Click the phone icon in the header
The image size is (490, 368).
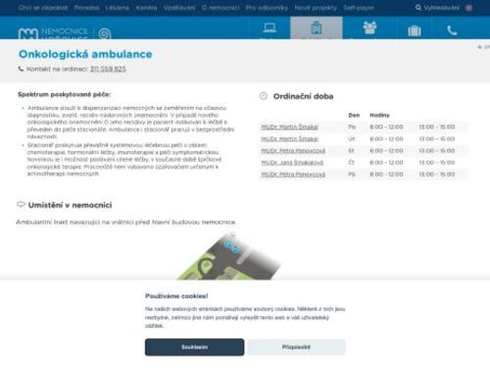tap(452, 30)
